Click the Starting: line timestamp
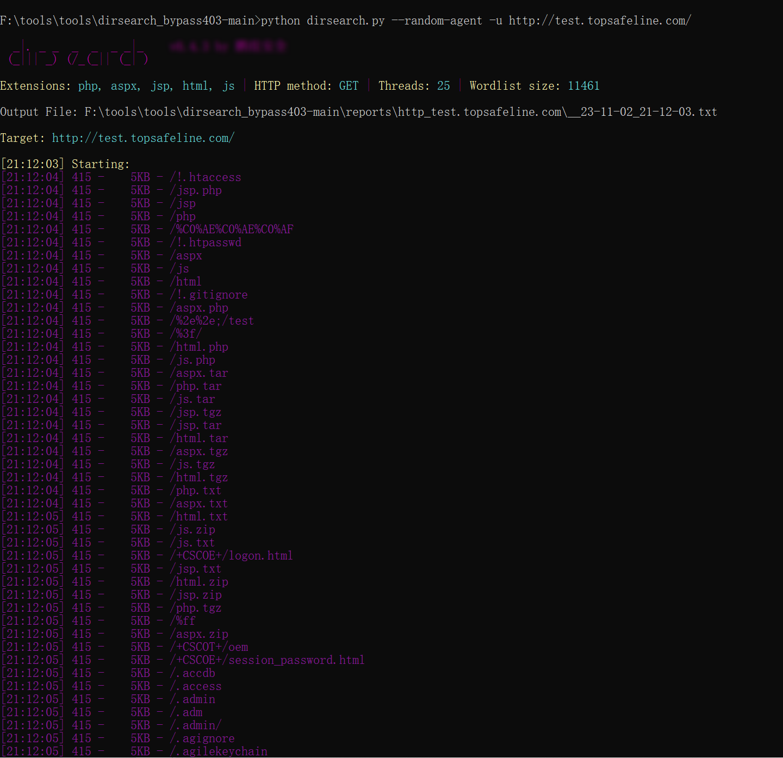 [33, 164]
